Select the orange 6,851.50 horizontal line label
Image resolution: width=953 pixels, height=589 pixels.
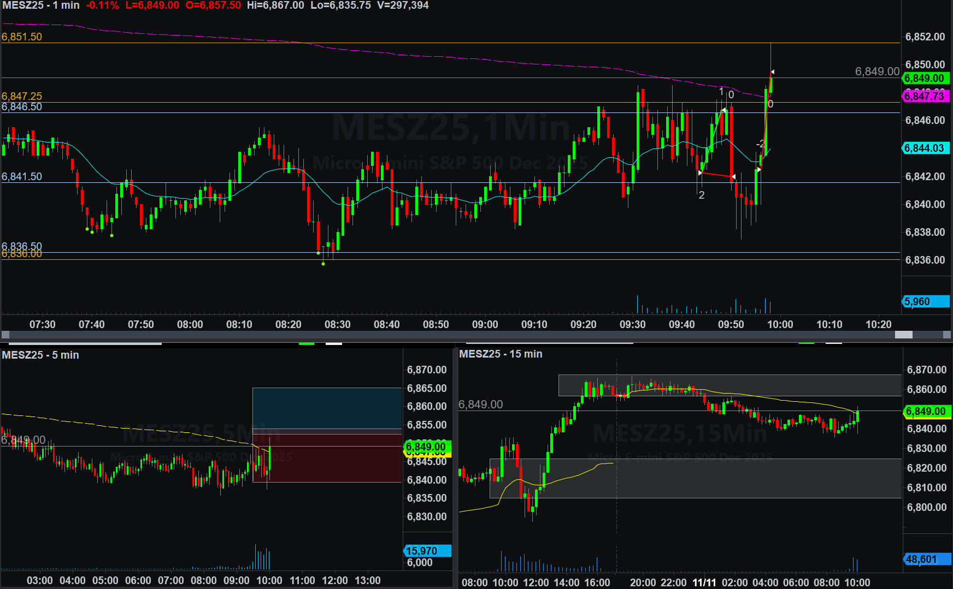(22, 37)
